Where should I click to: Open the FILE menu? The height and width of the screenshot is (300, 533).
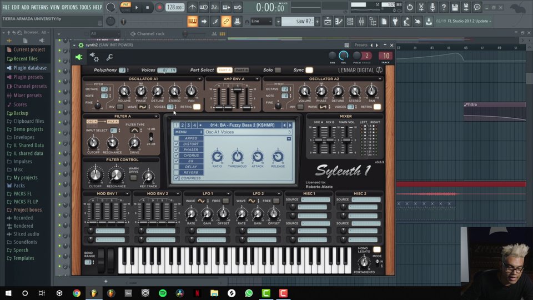(6, 7)
